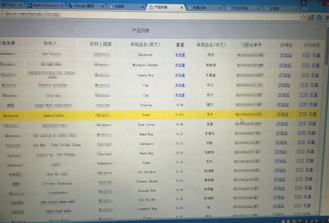329x223 pixels.
Task: Click the 雨衣 cell
Action: 211,55
